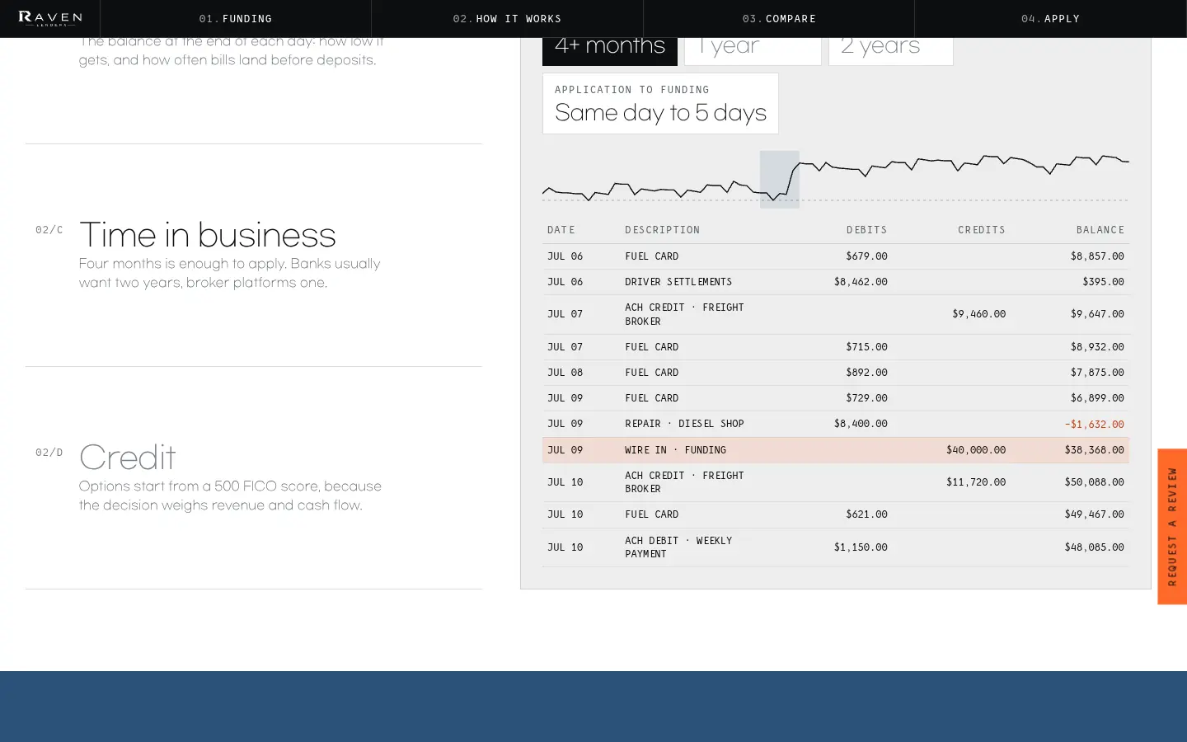
Task: Jump to the 03. Compare section
Action: (x=779, y=18)
